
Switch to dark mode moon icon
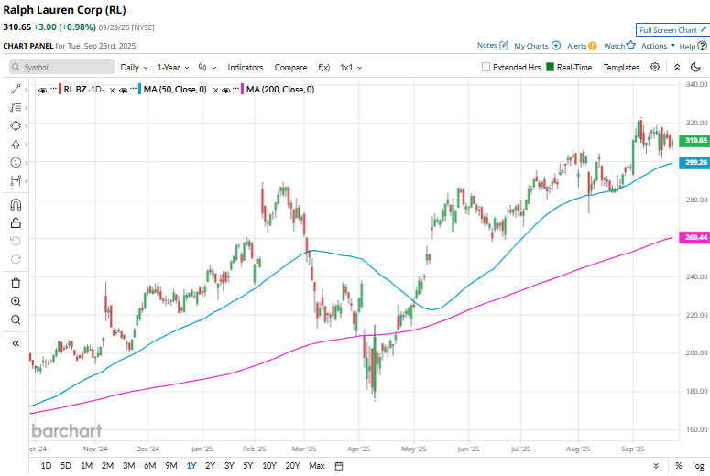pyautogui.click(x=695, y=67)
